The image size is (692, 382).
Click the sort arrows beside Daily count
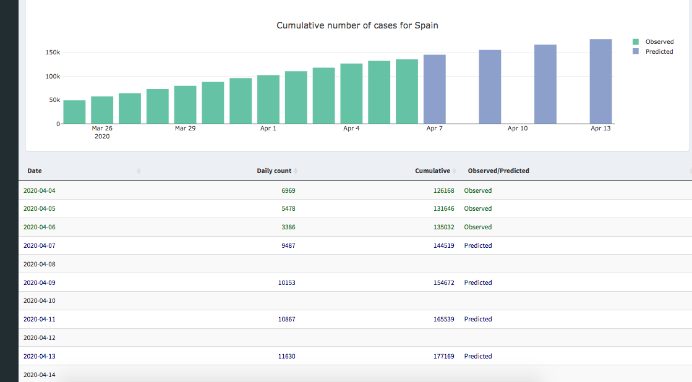(296, 171)
